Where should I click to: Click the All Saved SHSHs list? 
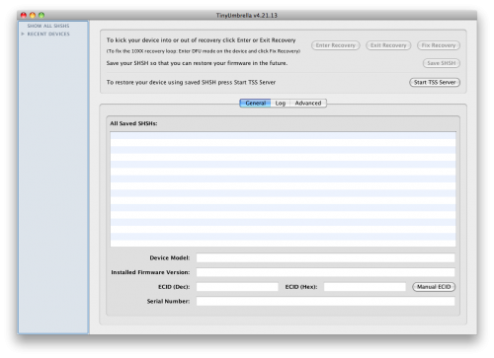[284, 189]
